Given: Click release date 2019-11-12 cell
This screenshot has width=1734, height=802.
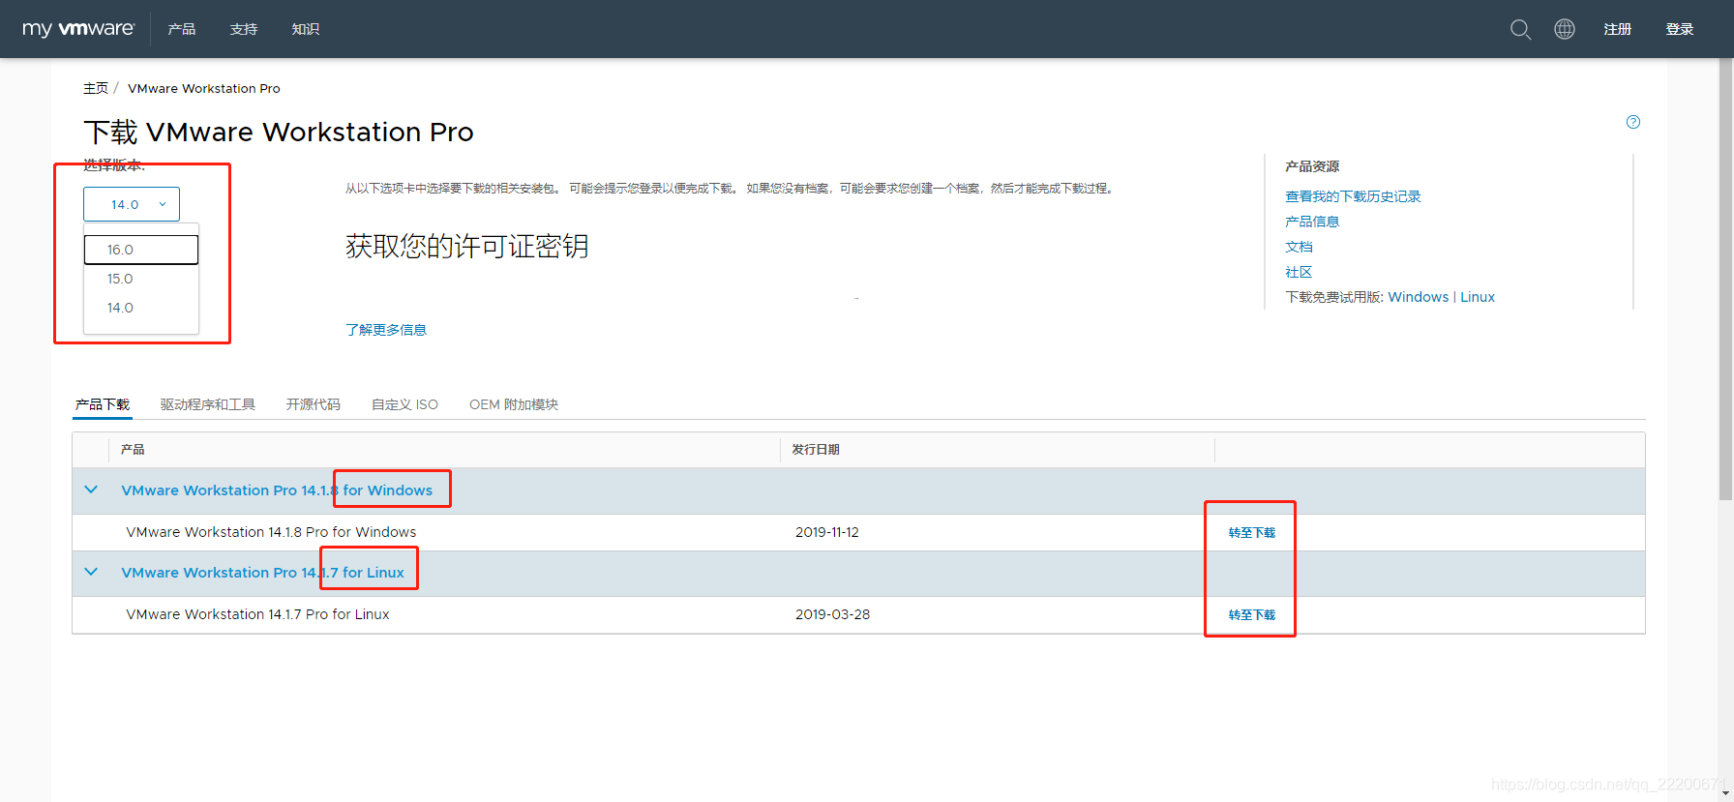Looking at the screenshot, I should click(827, 532).
